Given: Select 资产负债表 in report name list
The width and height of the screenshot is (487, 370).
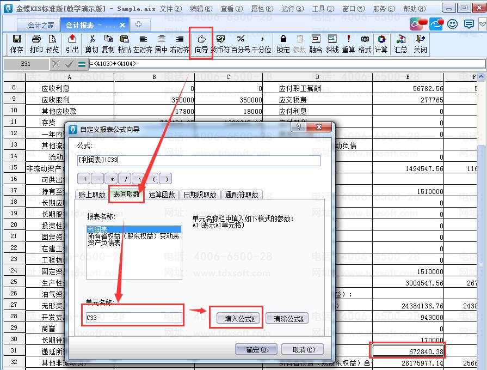Looking at the screenshot, I should (x=104, y=243).
